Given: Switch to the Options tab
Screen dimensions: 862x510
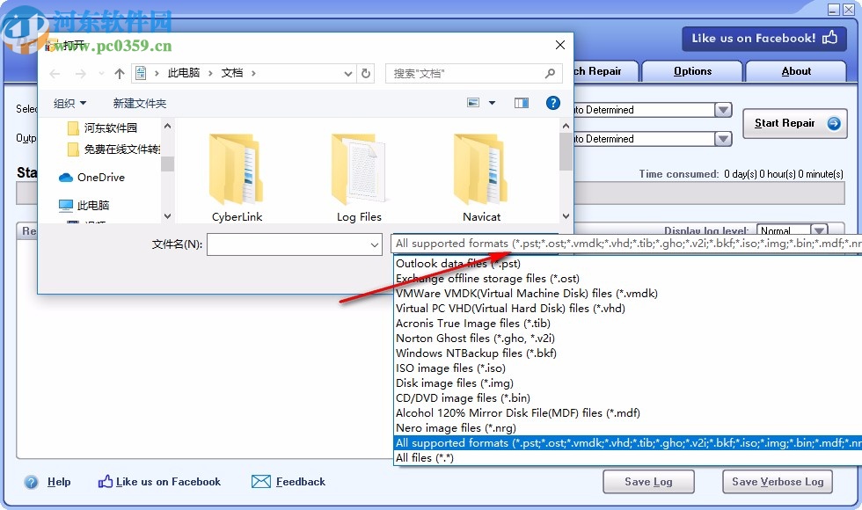Looking at the screenshot, I should pos(692,71).
